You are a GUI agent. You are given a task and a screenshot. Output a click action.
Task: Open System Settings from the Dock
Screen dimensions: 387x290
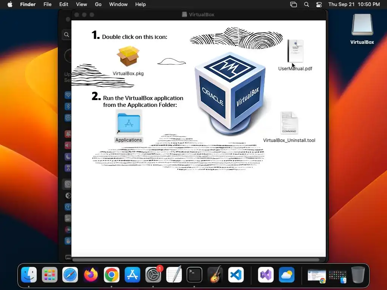pos(153,275)
